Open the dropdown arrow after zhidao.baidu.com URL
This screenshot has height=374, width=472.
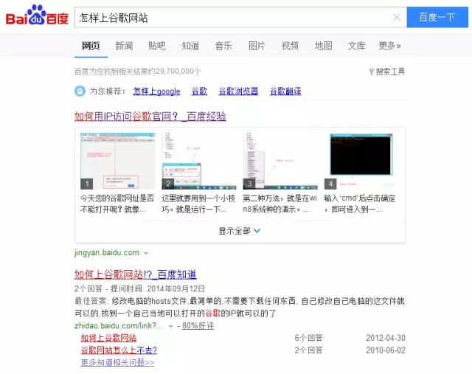tap(170, 326)
